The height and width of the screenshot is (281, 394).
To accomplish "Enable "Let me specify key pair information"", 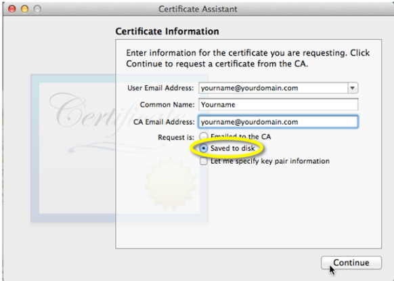I will pyautogui.click(x=204, y=161).
